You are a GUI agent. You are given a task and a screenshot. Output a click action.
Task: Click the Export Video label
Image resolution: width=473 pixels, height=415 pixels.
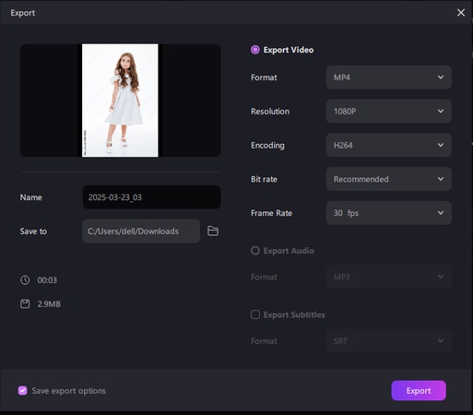(289, 50)
